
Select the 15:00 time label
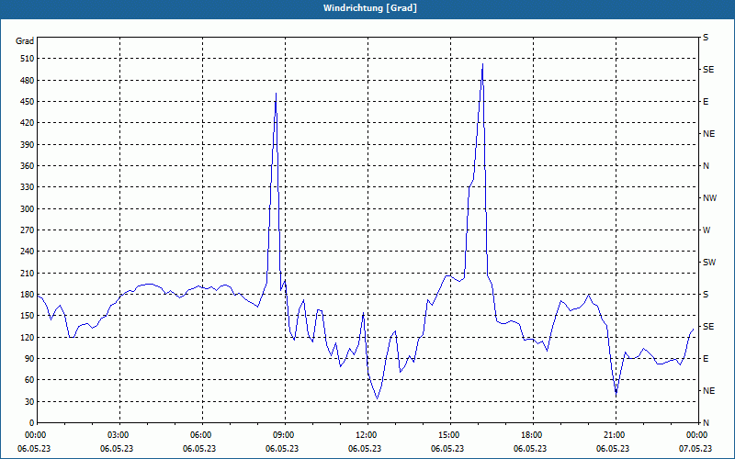click(450, 434)
